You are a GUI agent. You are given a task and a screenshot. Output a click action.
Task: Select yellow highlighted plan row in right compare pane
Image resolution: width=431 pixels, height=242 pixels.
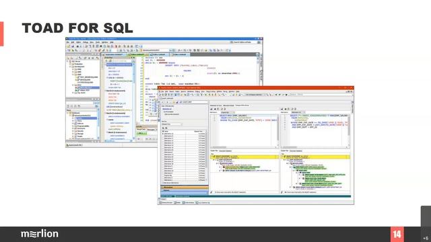(x=316, y=157)
